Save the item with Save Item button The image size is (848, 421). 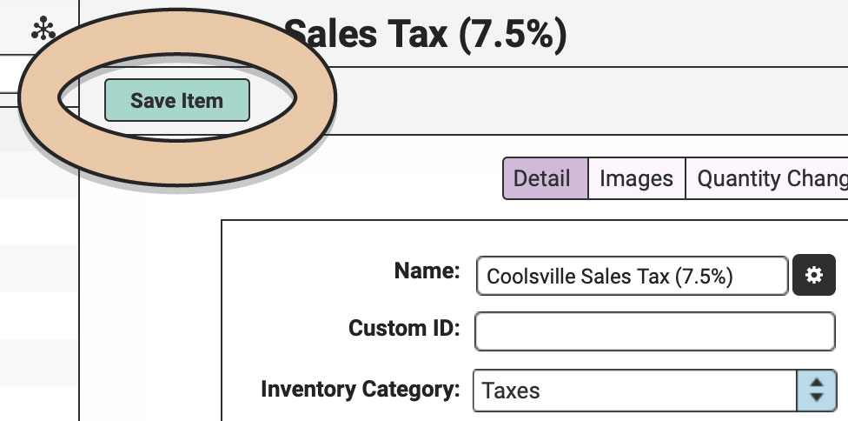coord(177,100)
